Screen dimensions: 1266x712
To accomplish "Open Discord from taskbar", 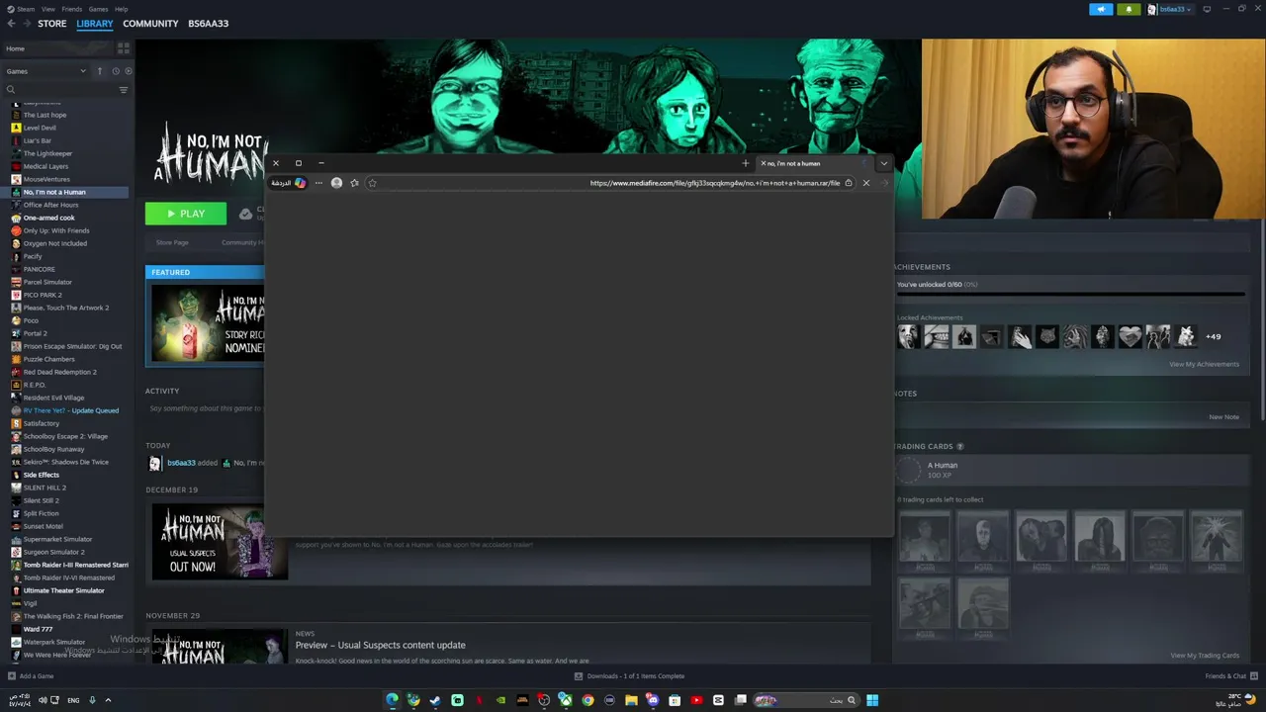I will click(x=653, y=700).
